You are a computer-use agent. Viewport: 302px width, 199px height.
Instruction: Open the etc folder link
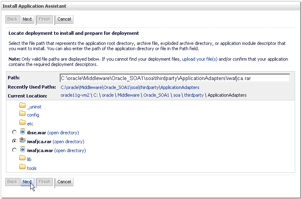click(x=30, y=124)
